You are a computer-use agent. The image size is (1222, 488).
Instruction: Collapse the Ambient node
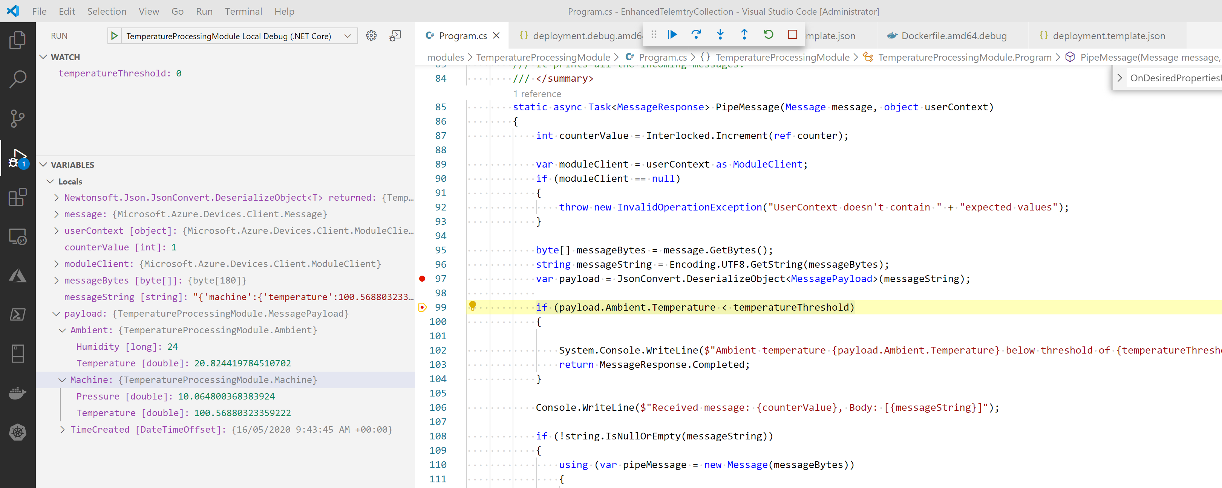(x=62, y=330)
